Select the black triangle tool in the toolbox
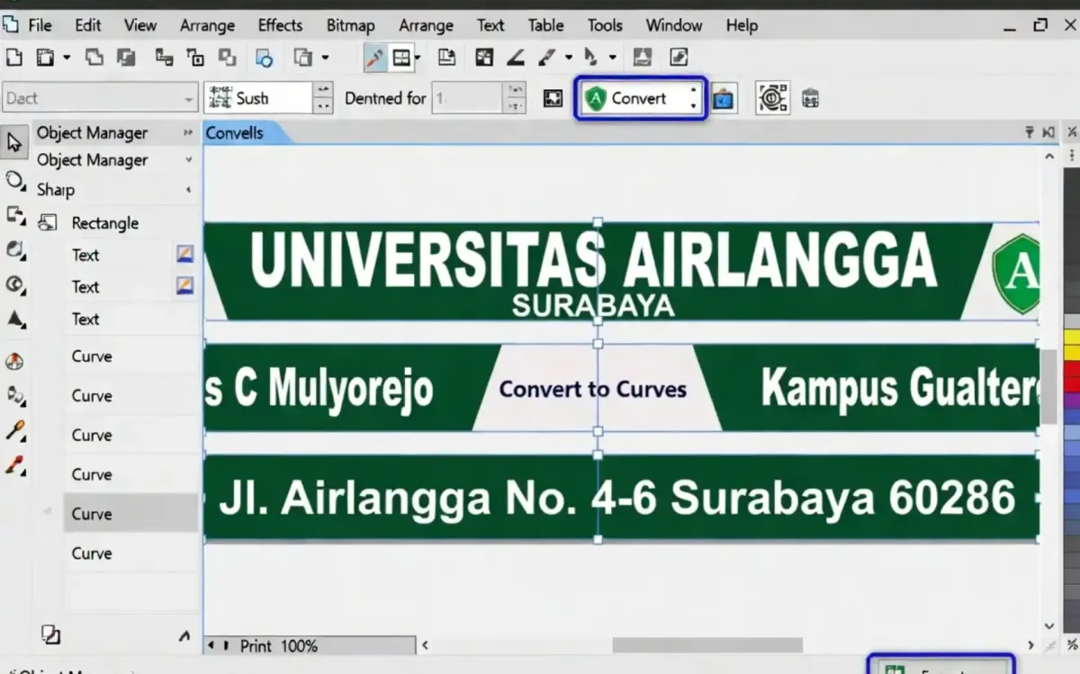The image size is (1080, 674). click(14, 319)
